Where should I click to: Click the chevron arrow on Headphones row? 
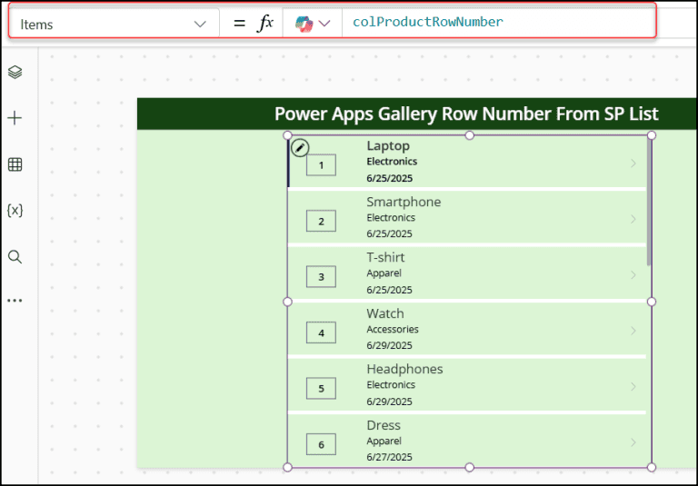coord(633,386)
